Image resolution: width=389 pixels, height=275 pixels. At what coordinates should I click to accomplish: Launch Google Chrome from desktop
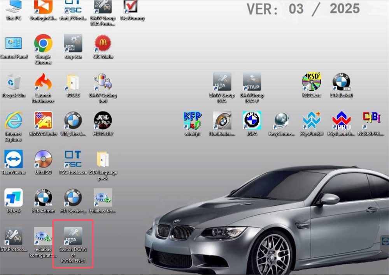point(43,43)
